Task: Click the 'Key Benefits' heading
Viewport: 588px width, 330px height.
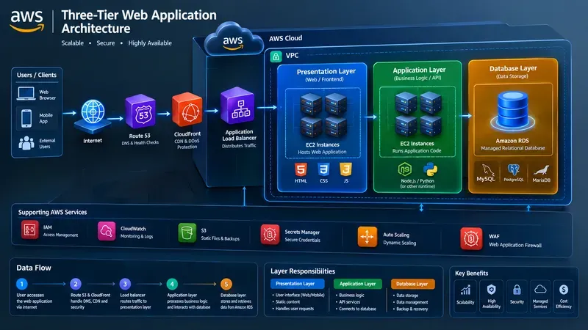Action: tap(471, 273)
